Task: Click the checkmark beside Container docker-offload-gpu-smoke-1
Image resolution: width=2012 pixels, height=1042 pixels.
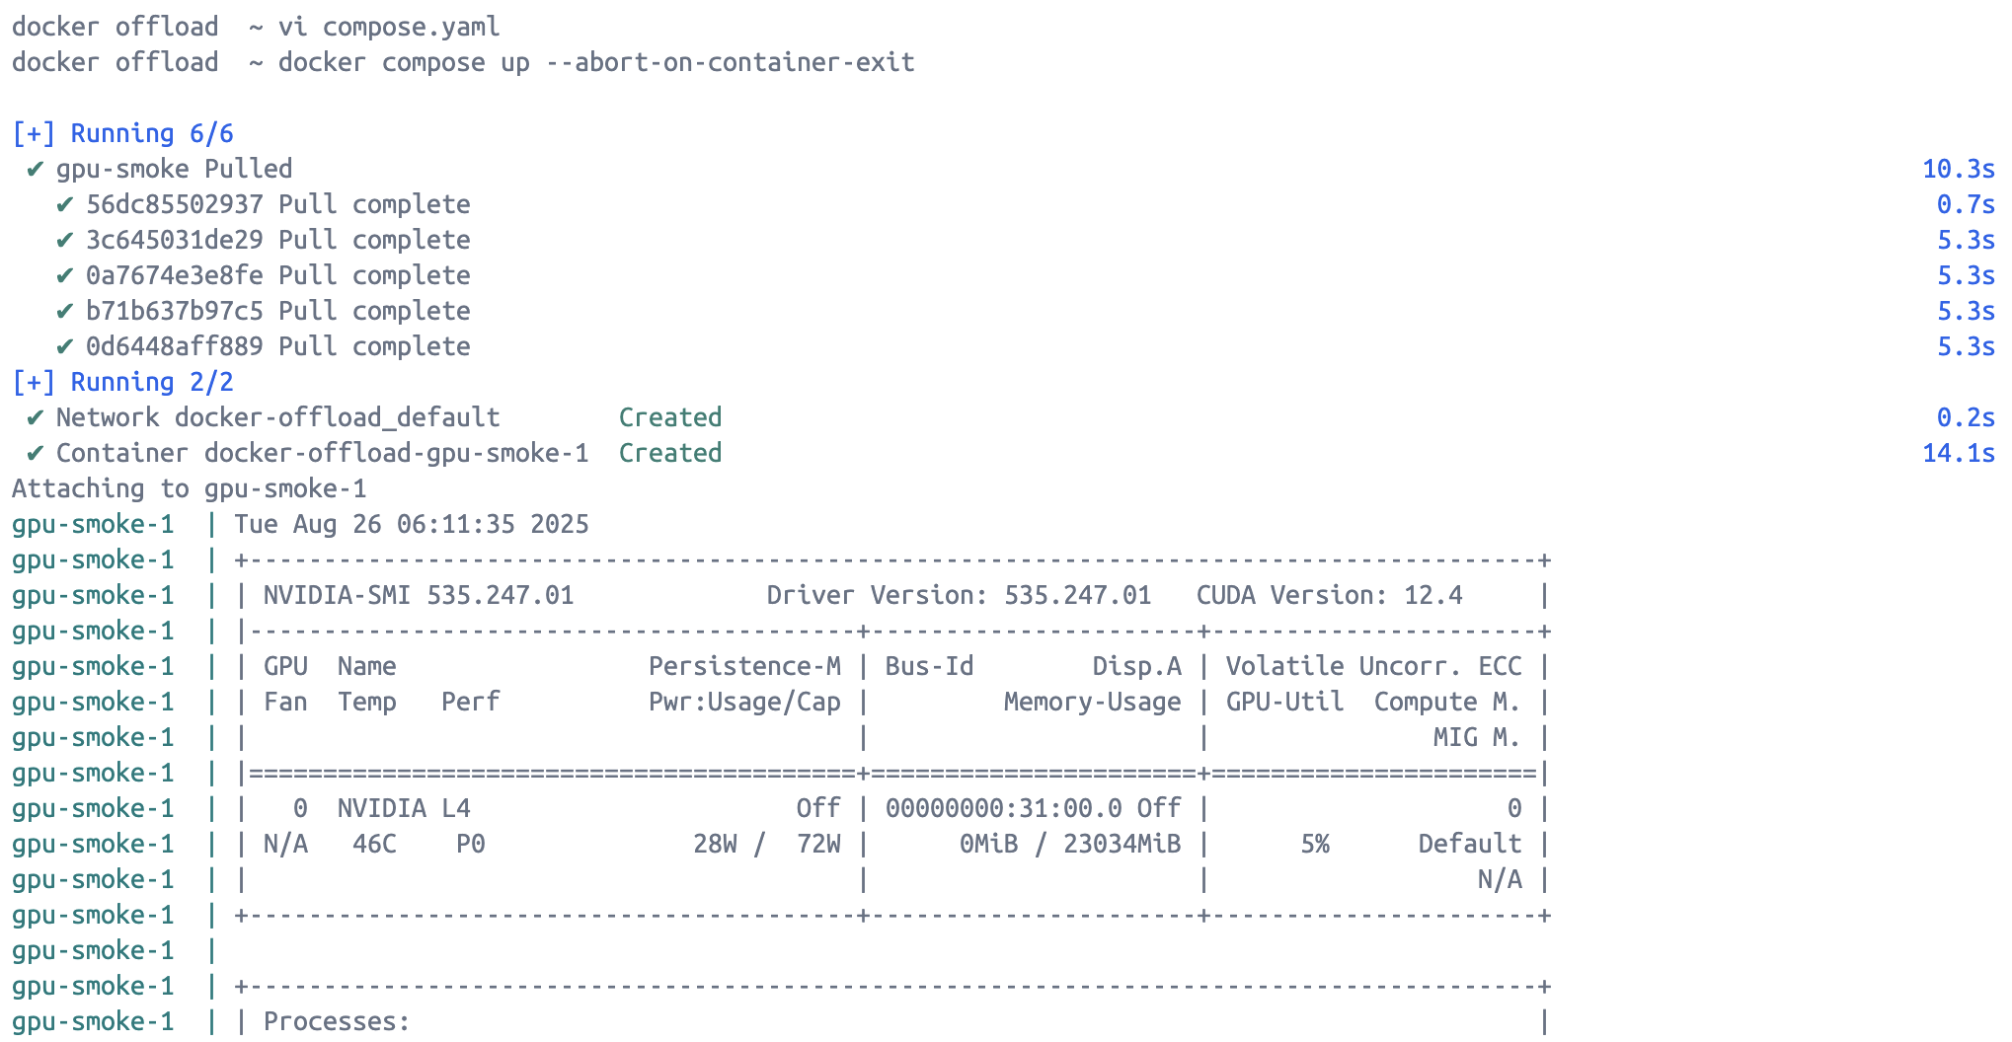Action: click(35, 453)
